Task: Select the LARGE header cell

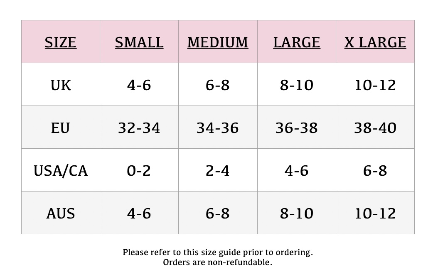Action: tap(297, 42)
